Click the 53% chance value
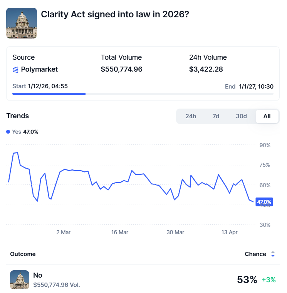The image size is (287, 293). [x=247, y=280]
